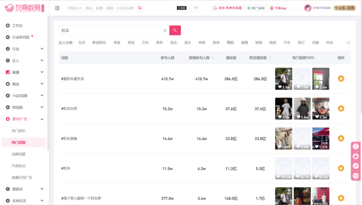This screenshot has height=205, width=362.
Task: Open the #机车装备 topic
Action: click(x=69, y=139)
